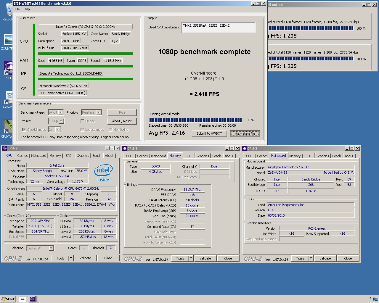Viewport: 379px width, 303px height.
Task: Open About tab in Memory-tab CPU-Z window
Action: [x=229, y=156]
